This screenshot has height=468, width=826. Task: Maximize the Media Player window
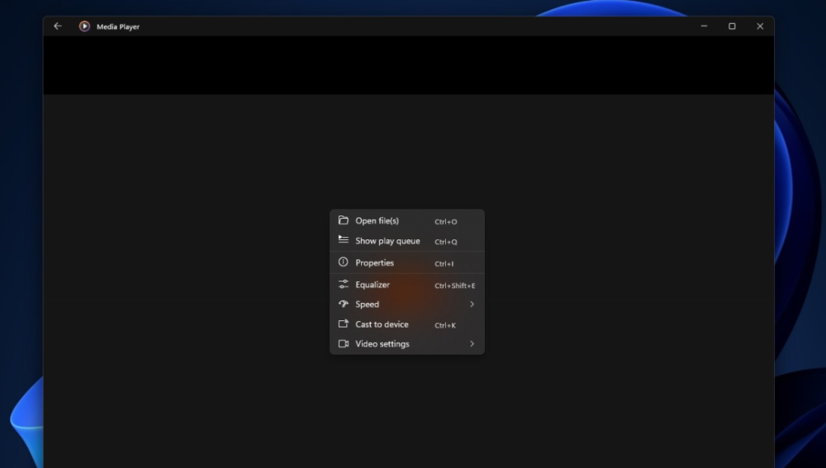point(732,26)
